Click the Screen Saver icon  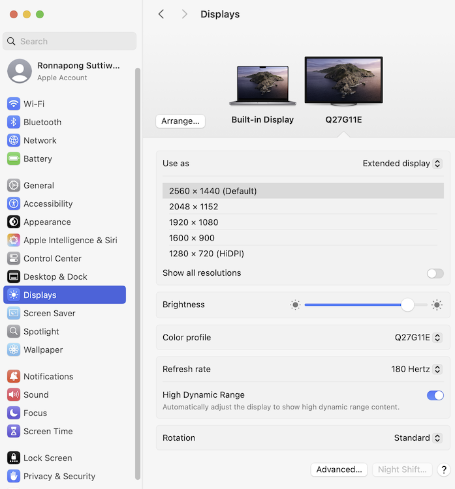[14, 313]
